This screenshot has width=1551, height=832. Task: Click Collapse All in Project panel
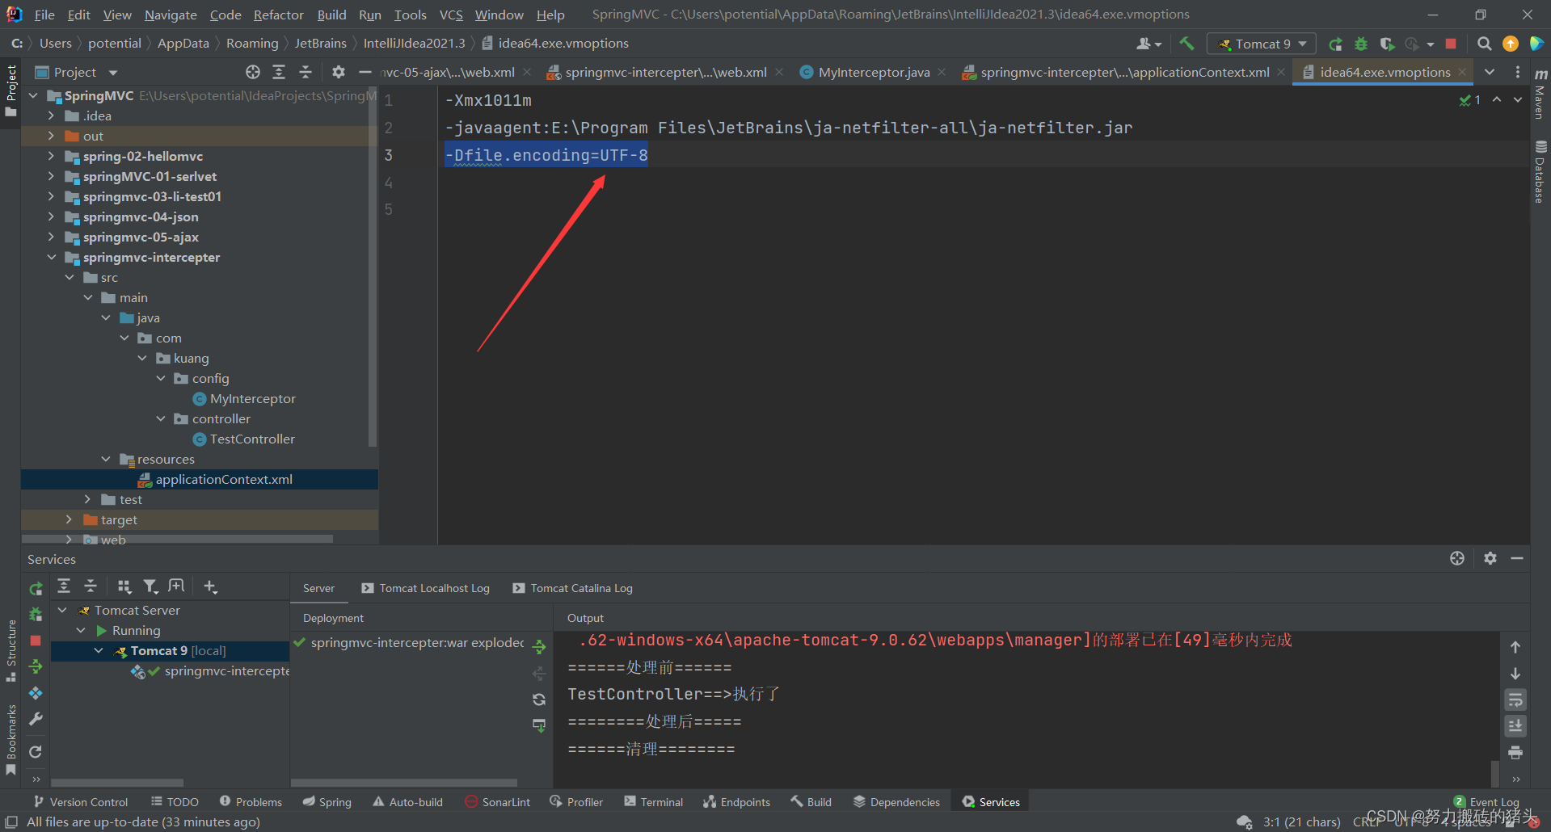pyautogui.click(x=306, y=72)
